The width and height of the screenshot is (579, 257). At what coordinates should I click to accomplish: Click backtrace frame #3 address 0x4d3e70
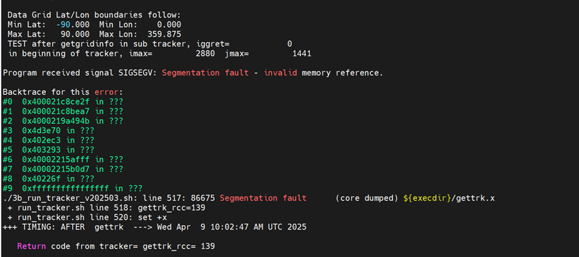coord(42,131)
